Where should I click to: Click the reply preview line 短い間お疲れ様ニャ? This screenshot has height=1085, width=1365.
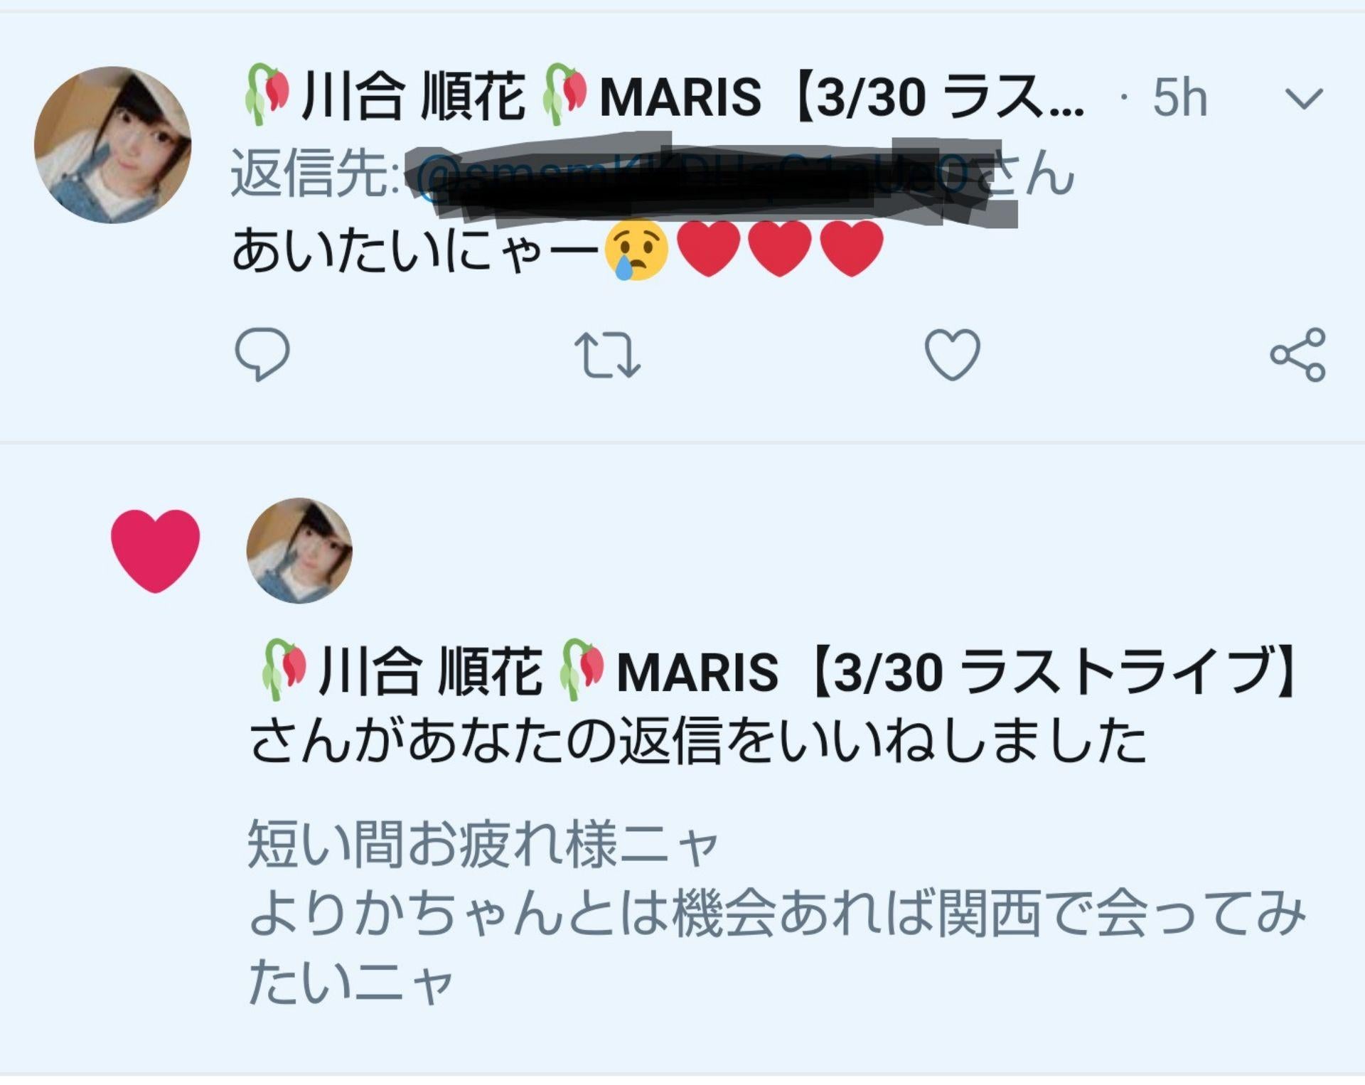pos(483,845)
